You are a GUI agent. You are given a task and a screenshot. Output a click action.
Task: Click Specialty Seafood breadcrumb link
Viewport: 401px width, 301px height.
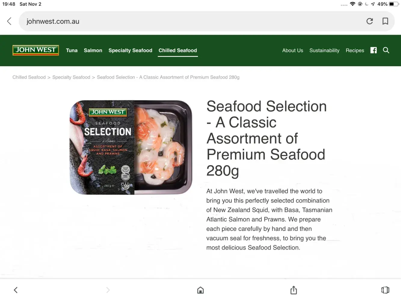[71, 77]
